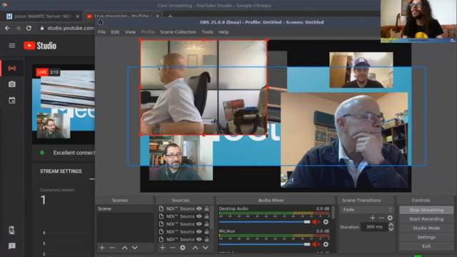
Task: Select the Scene item in the Scenes list
Action: pyautogui.click(x=126, y=208)
